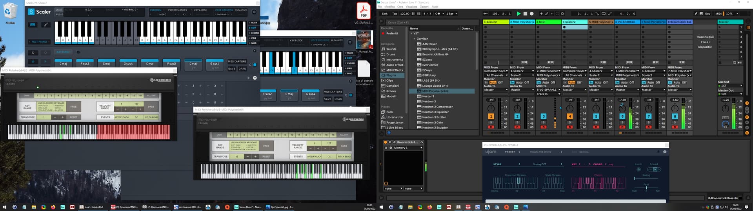Viewport: 753px width, 211px height.
Task: Deactivate track 8 with activator button
Action: point(675,116)
